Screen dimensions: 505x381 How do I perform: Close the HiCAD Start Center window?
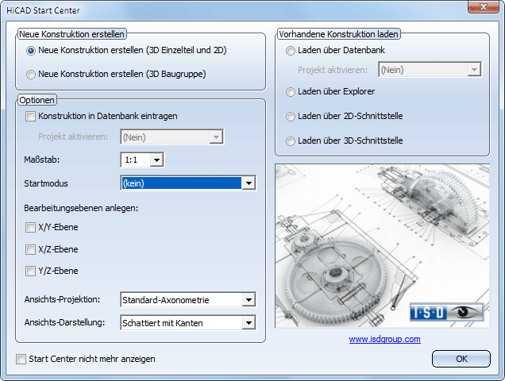484,7
